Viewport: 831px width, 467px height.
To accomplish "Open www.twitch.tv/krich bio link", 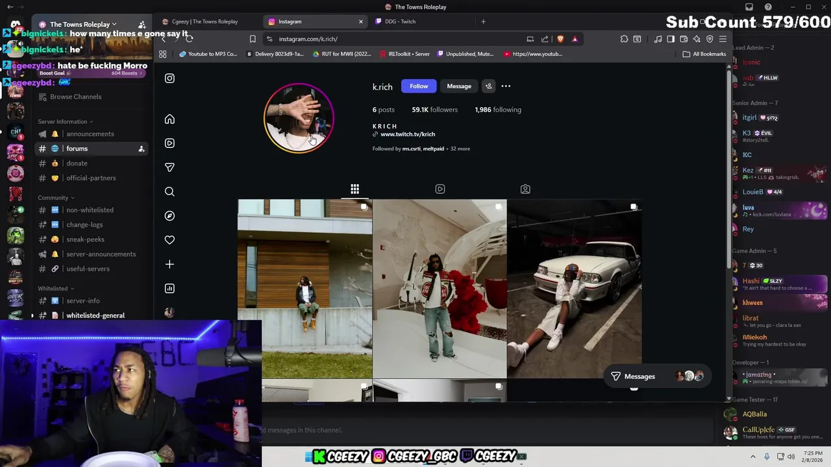I will [x=408, y=134].
